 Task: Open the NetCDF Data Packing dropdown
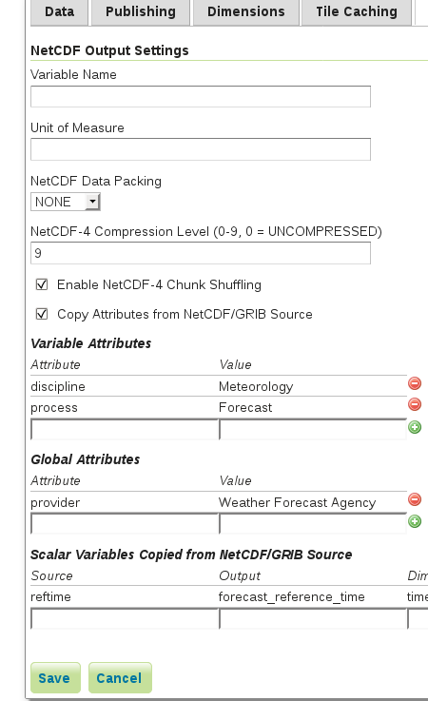tap(66, 202)
